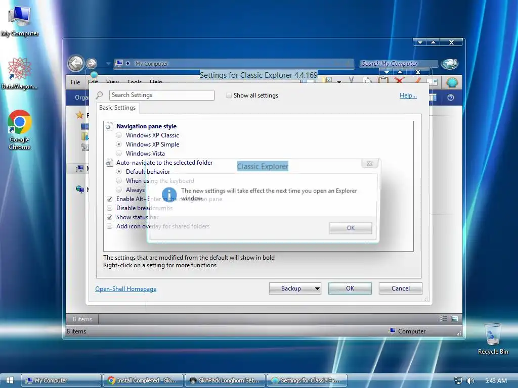Click the computer icon in the address bar

119,63
